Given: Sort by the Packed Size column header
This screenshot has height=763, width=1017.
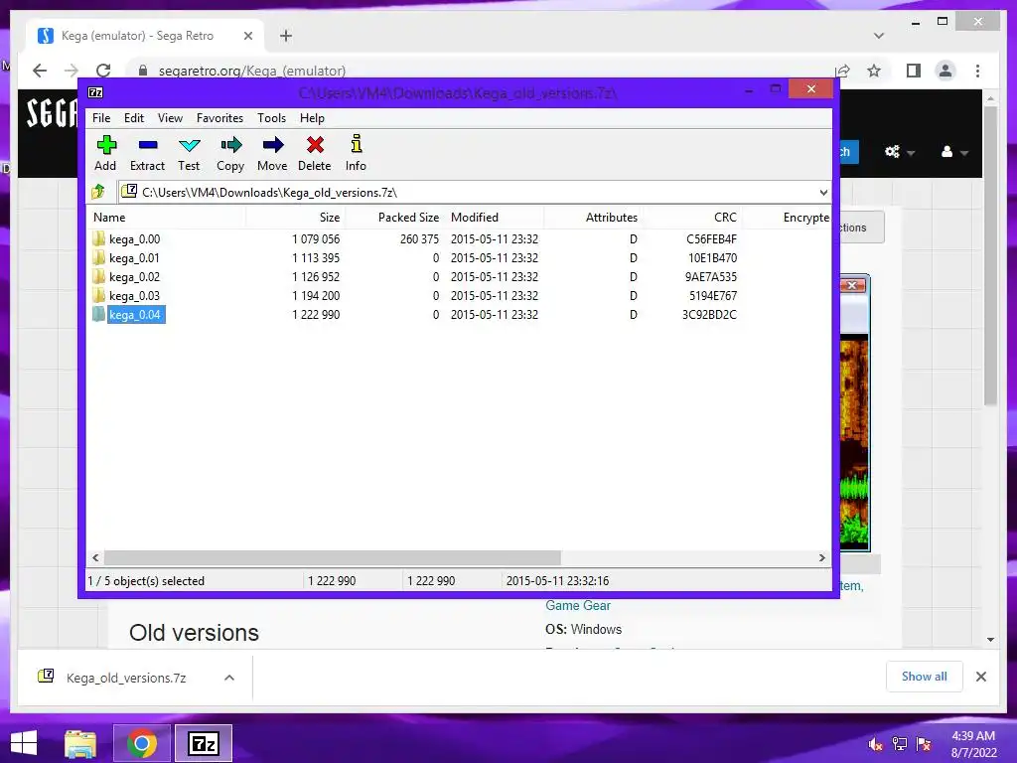Looking at the screenshot, I should coord(393,218).
